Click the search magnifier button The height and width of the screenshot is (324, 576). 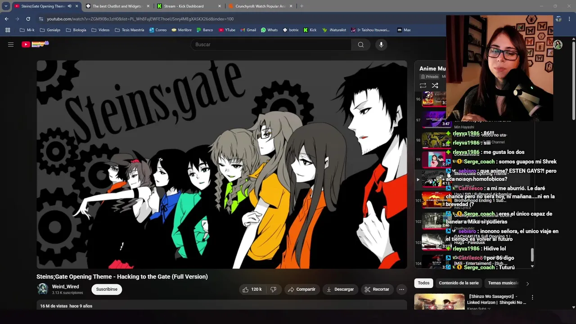point(360,45)
